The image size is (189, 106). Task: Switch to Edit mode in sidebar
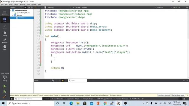click(x=5, y=20)
